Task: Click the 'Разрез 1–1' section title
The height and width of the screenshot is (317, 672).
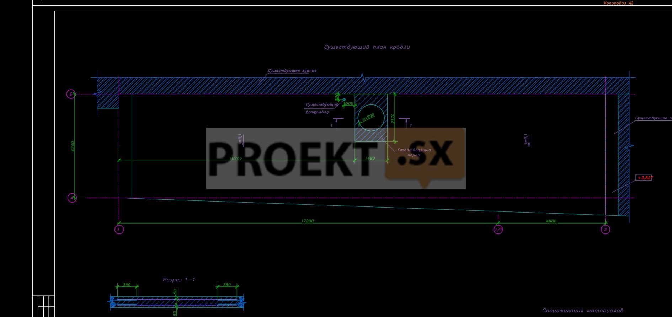Action: pos(179,280)
